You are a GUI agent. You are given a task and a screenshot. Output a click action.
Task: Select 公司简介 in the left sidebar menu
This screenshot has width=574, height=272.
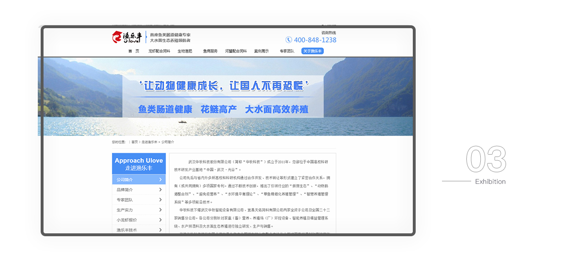(x=139, y=179)
